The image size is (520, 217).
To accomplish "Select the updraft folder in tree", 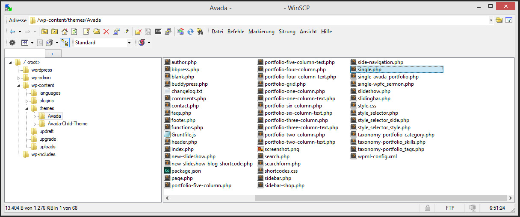I will (47, 131).
